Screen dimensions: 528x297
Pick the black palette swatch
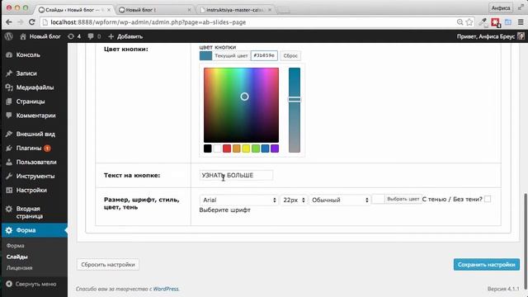click(207, 148)
